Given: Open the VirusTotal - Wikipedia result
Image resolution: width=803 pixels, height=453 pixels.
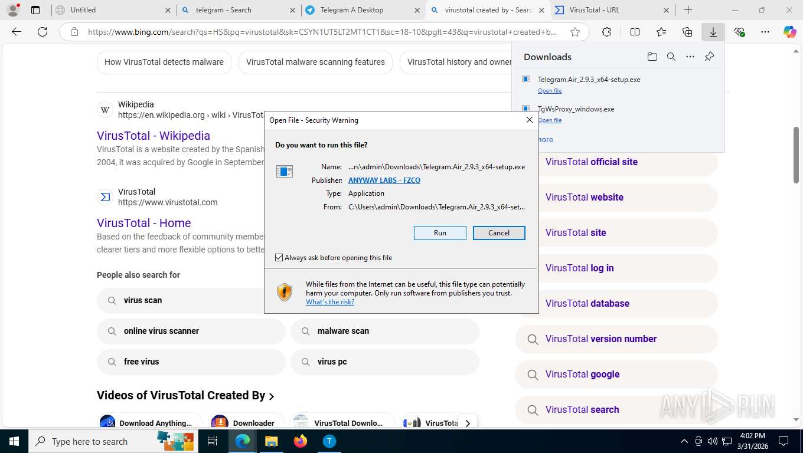Looking at the screenshot, I should tap(154, 136).
